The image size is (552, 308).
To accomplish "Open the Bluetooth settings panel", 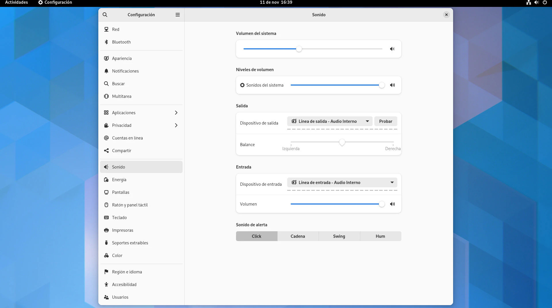I will [121, 42].
